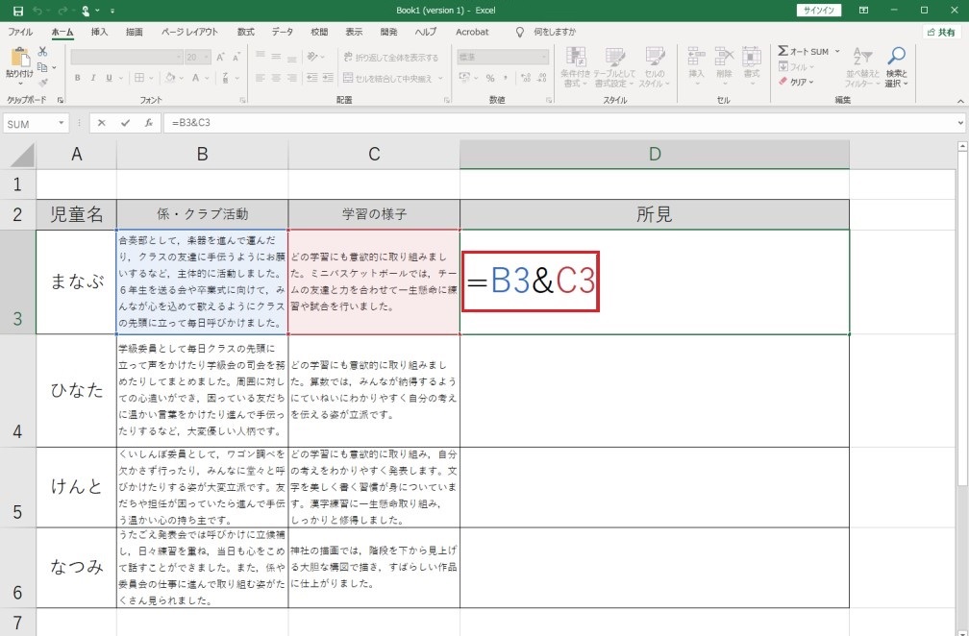Open 並べ替えとフィルター sort and filter
This screenshot has width=969, height=636.
pos(861,67)
